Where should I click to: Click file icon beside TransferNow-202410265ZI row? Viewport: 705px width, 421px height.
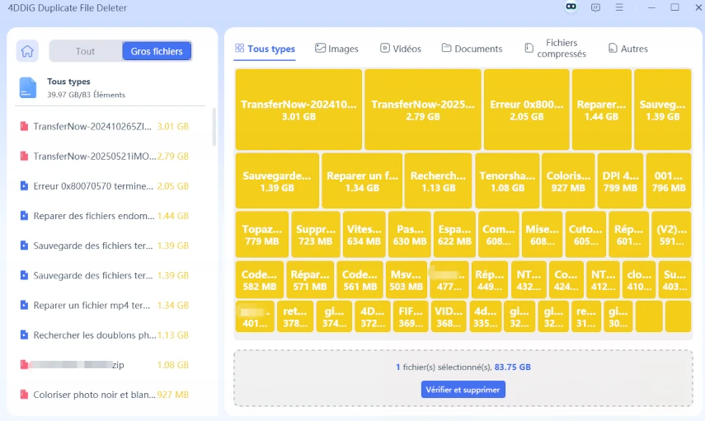[x=24, y=127]
